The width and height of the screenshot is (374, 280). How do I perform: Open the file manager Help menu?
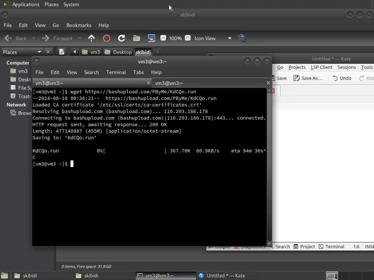click(x=103, y=25)
